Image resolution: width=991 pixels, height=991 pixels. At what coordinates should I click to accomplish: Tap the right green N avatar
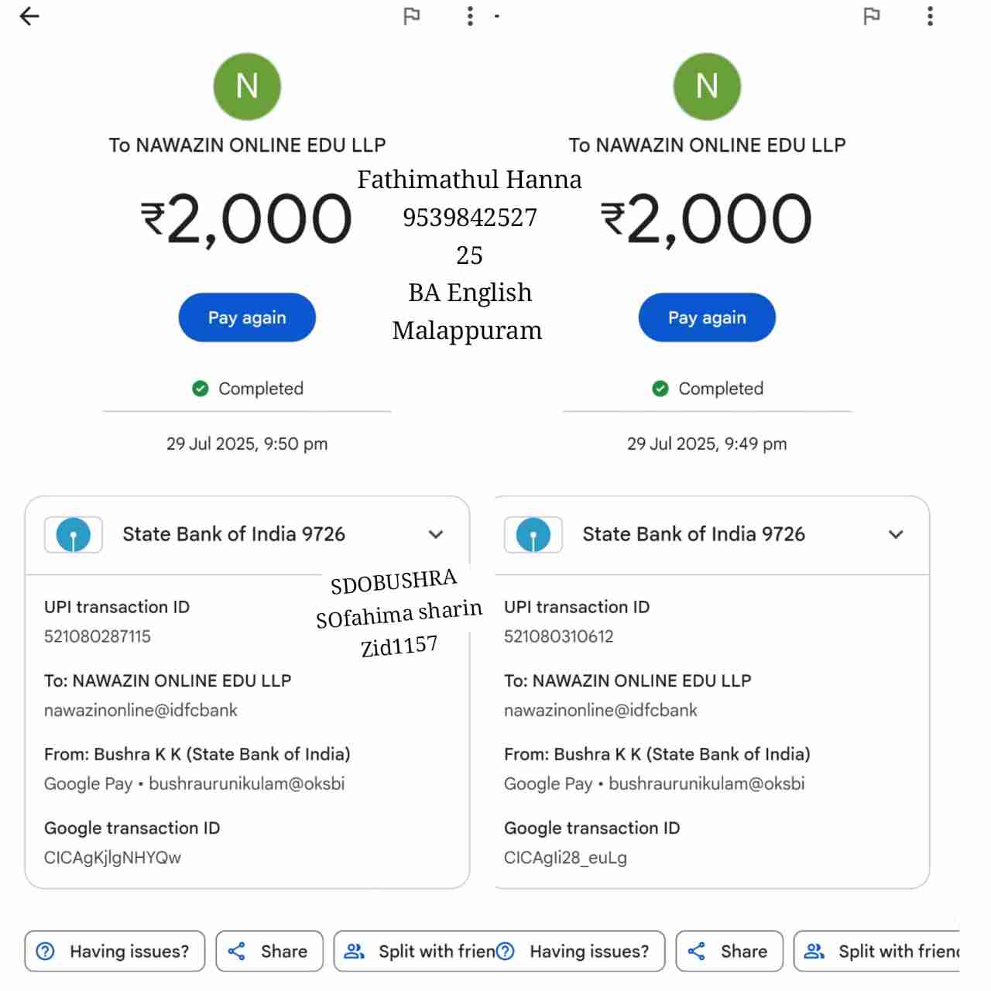tap(707, 86)
